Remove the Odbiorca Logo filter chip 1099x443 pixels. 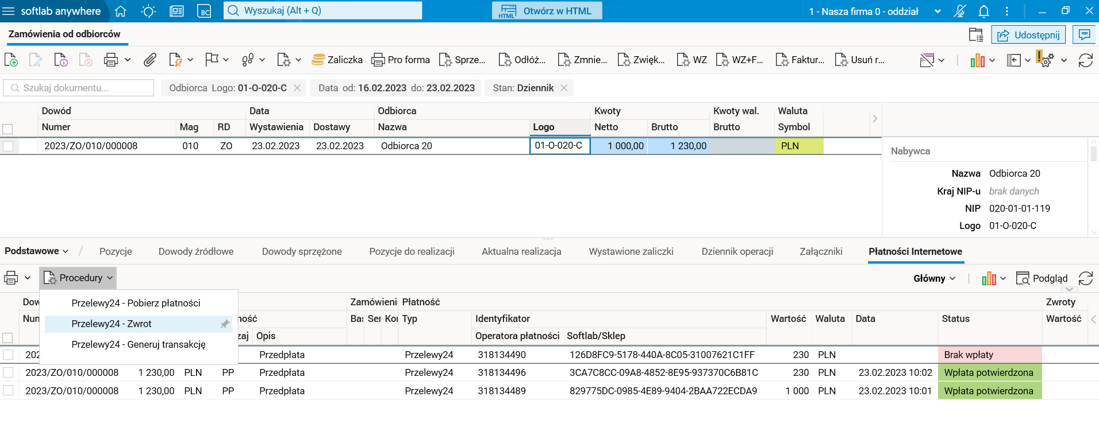point(297,88)
